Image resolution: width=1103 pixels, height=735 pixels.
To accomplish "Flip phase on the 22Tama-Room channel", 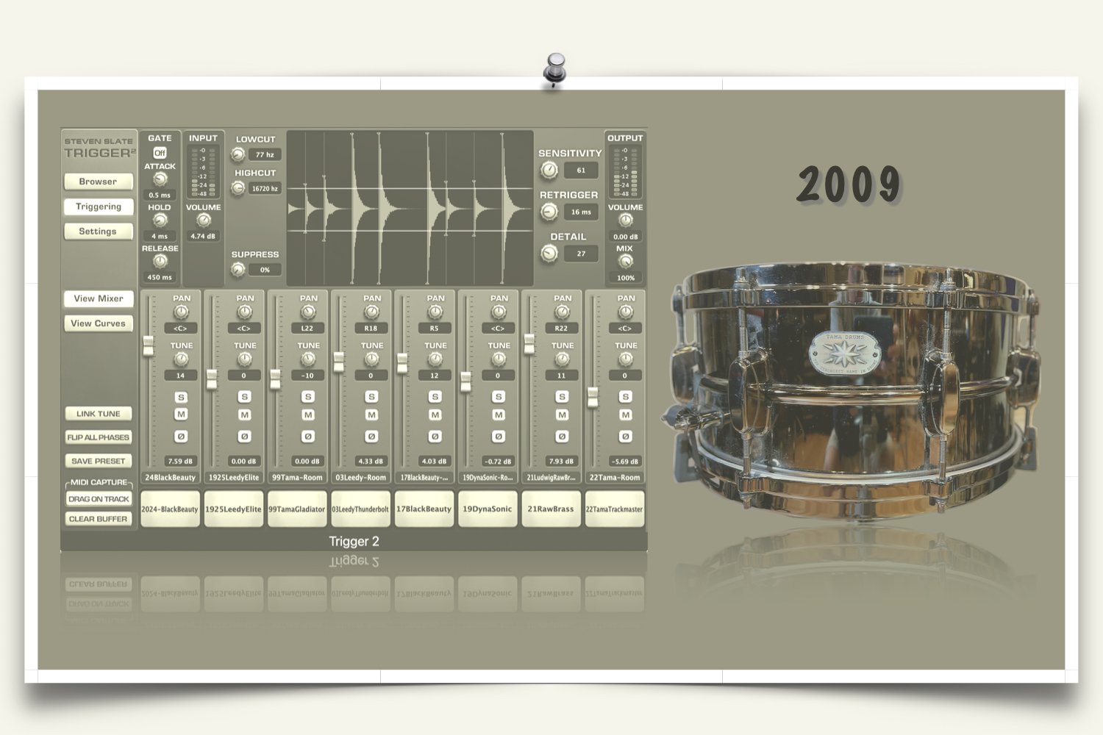I will coord(626,437).
